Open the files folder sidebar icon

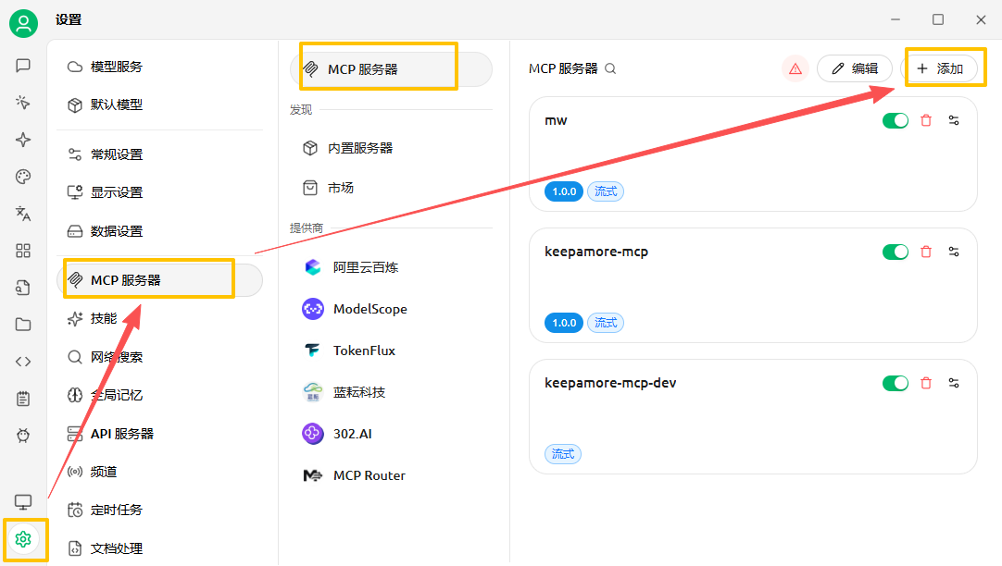(x=23, y=325)
